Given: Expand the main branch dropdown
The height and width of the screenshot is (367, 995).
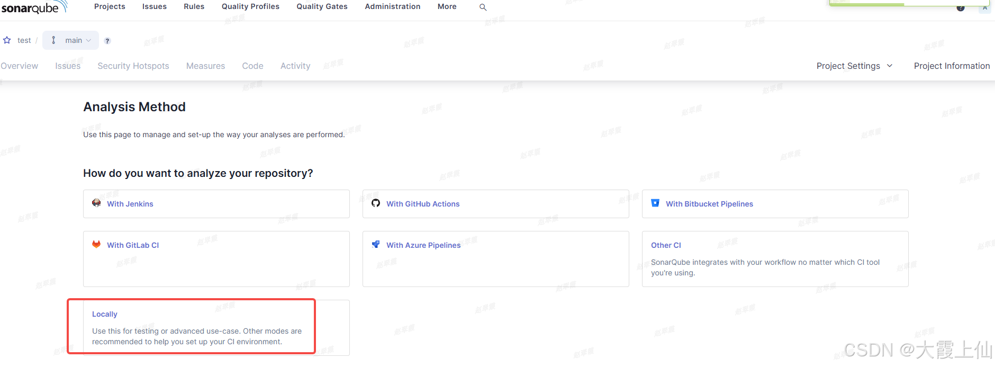Looking at the screenshot, I should coord(71,40).
